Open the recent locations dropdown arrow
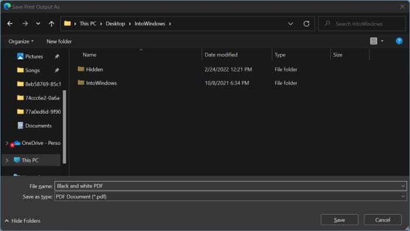Screen dimensions: 410x231 tap(38, 24)
